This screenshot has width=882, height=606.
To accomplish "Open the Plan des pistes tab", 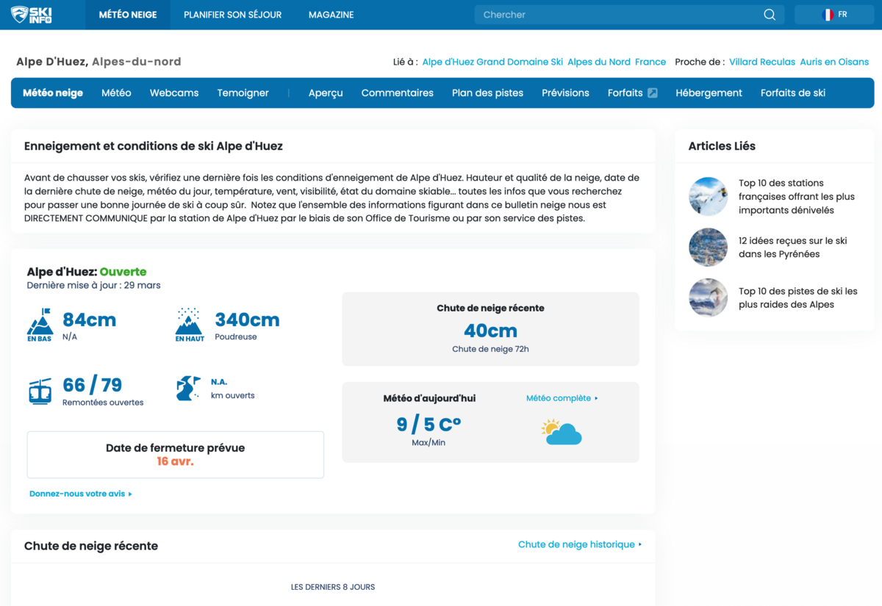I will pos(488,93).
